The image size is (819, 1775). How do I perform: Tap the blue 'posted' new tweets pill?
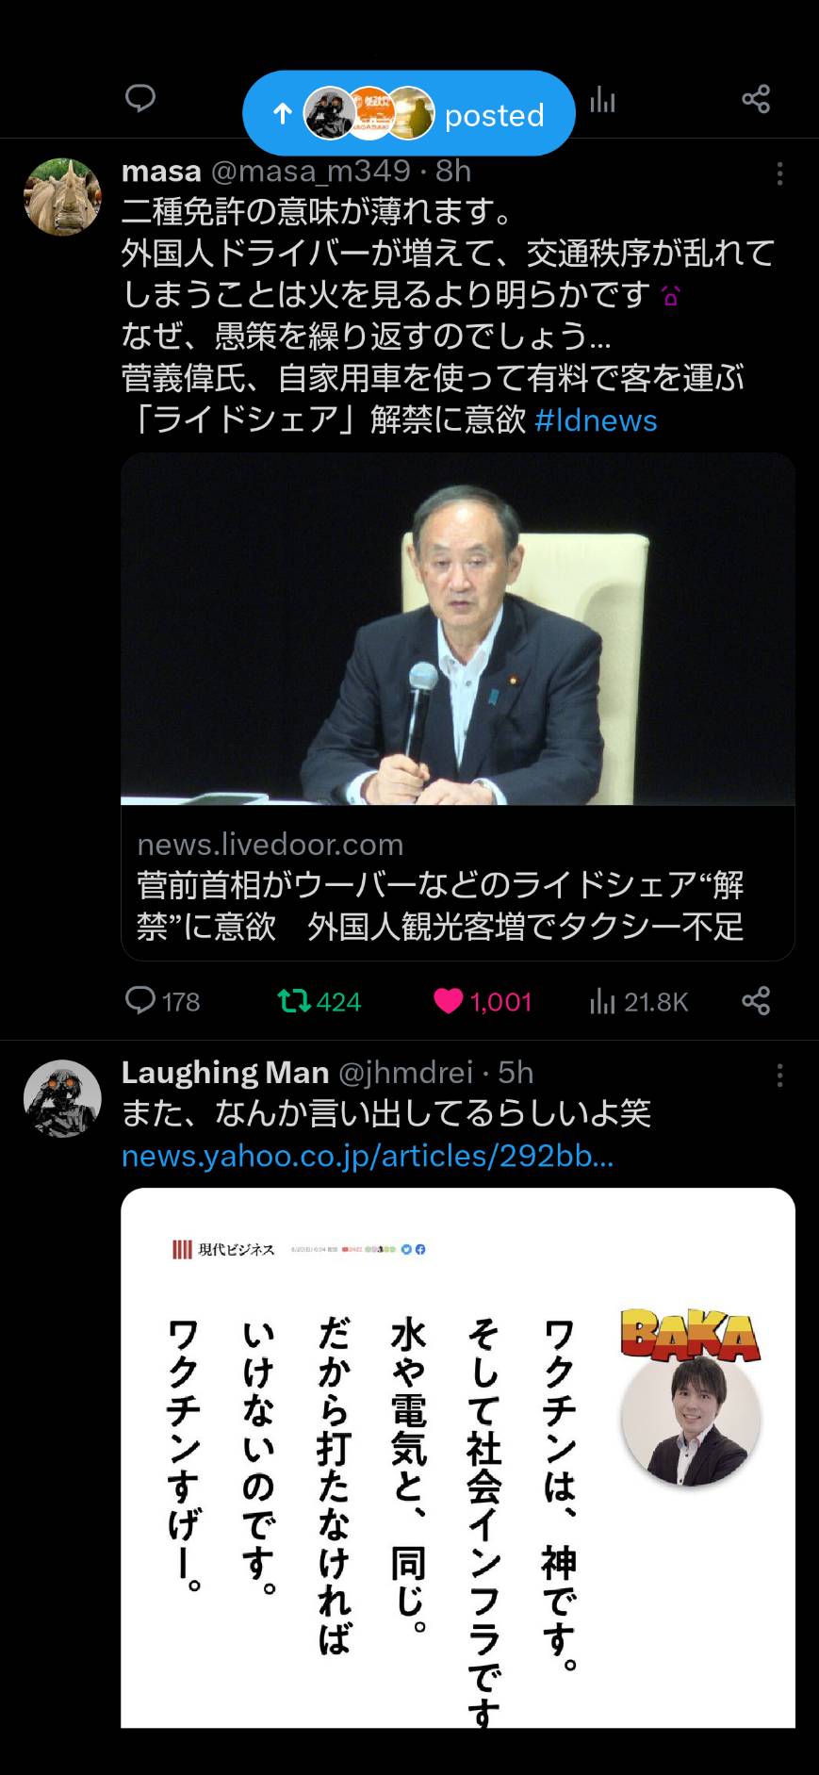409,113
